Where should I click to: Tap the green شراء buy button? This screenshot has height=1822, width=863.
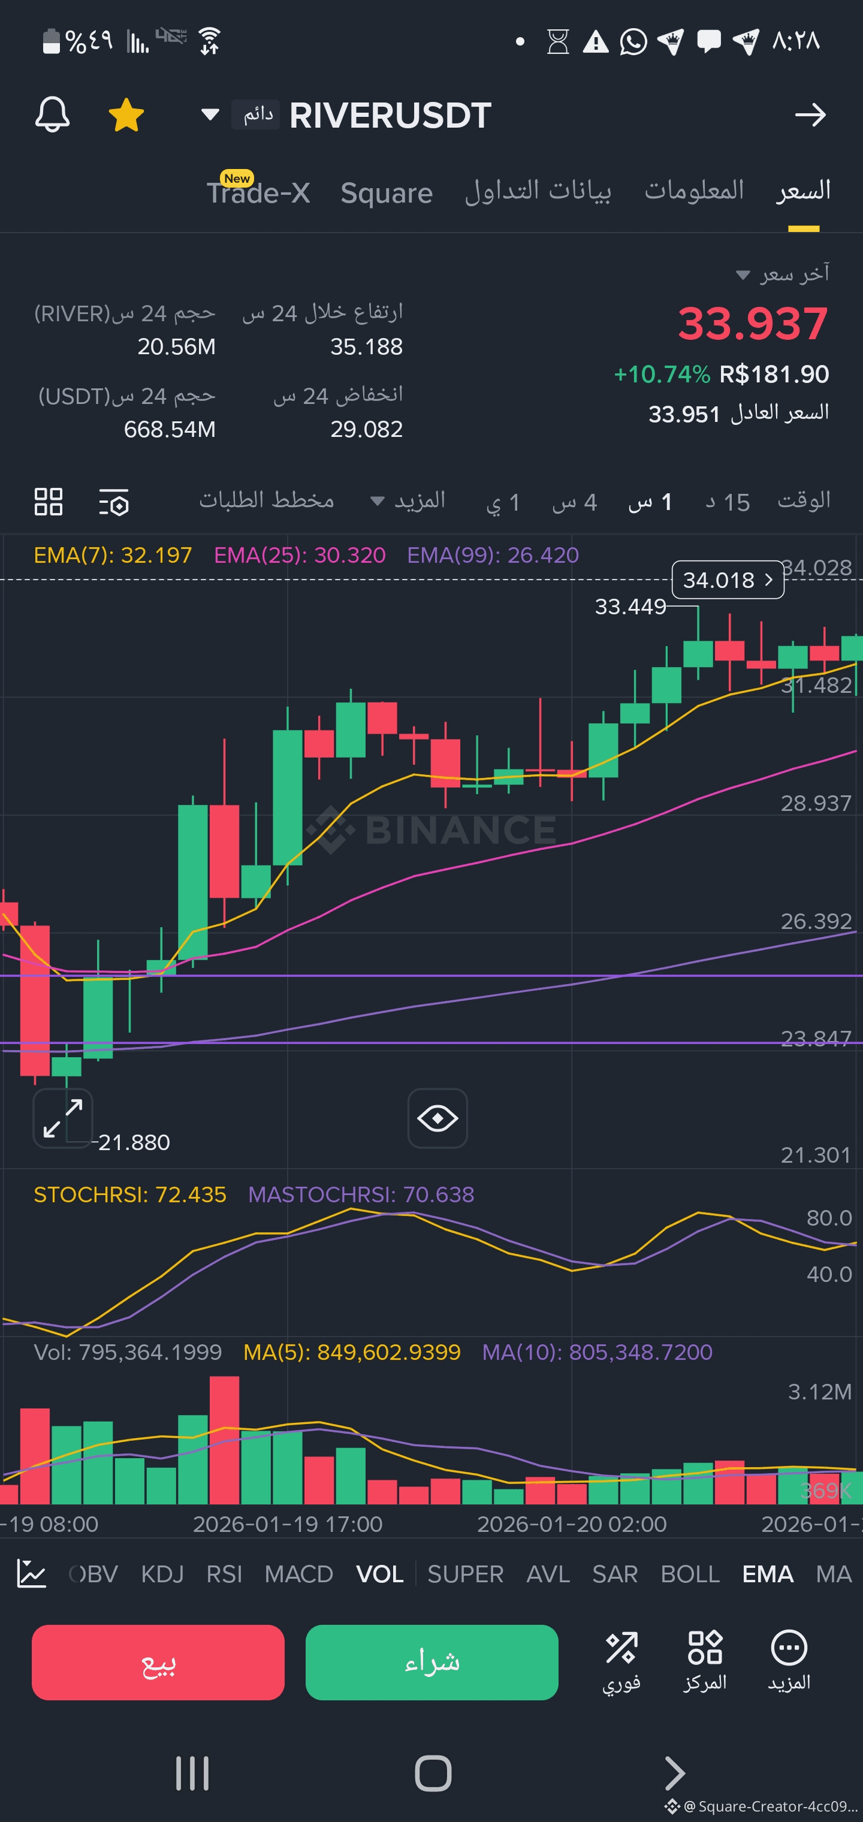point(432,1662)
